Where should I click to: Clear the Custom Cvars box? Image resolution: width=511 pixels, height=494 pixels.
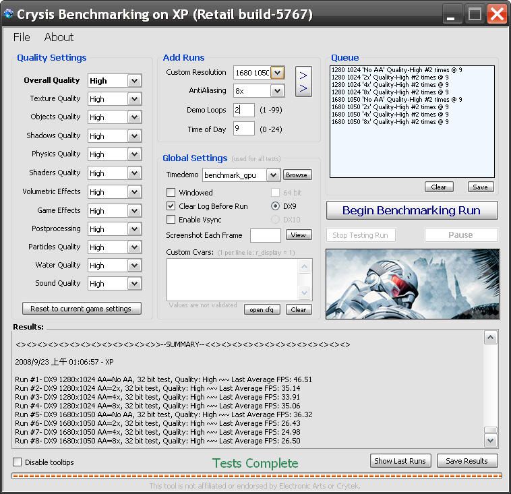coord(299,309)
